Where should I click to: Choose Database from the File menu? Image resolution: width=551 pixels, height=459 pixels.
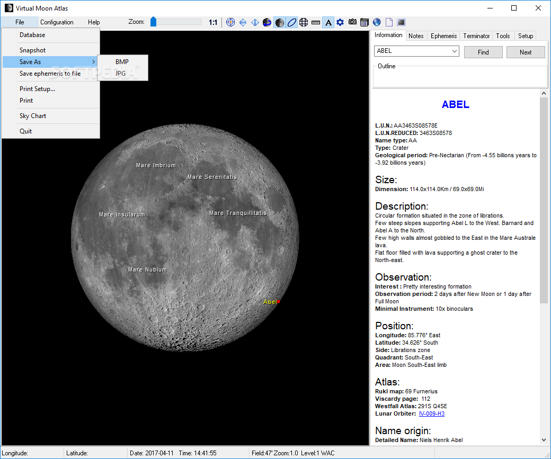[x=51, y=35]
